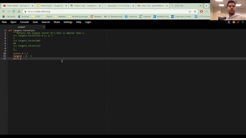
Task: Click the browser forward arrow
Action: pos(8,11)
